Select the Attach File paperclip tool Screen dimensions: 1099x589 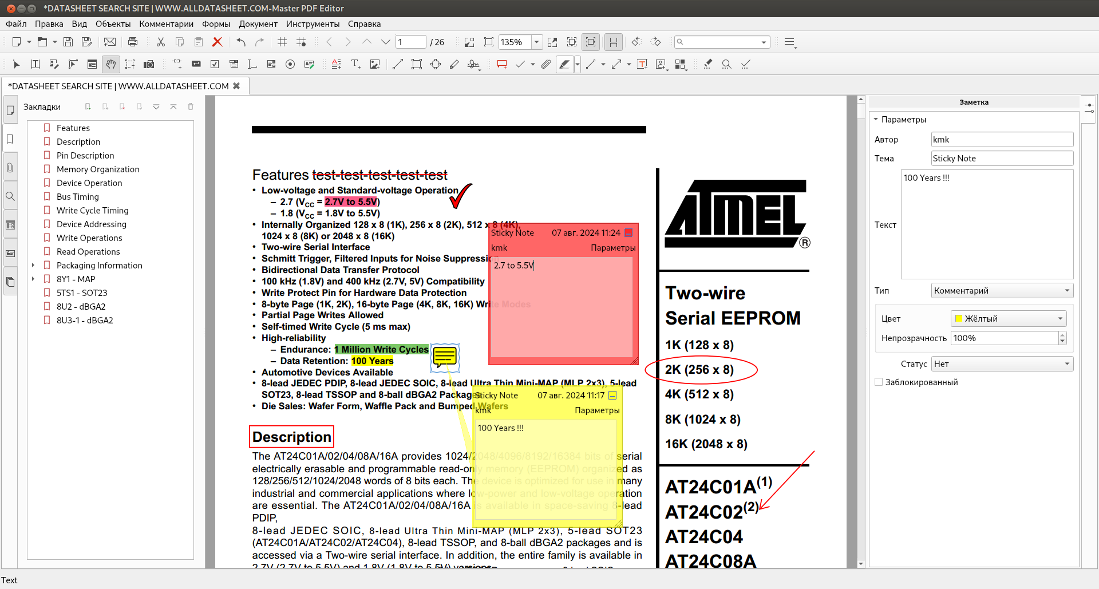pos(546,64)
